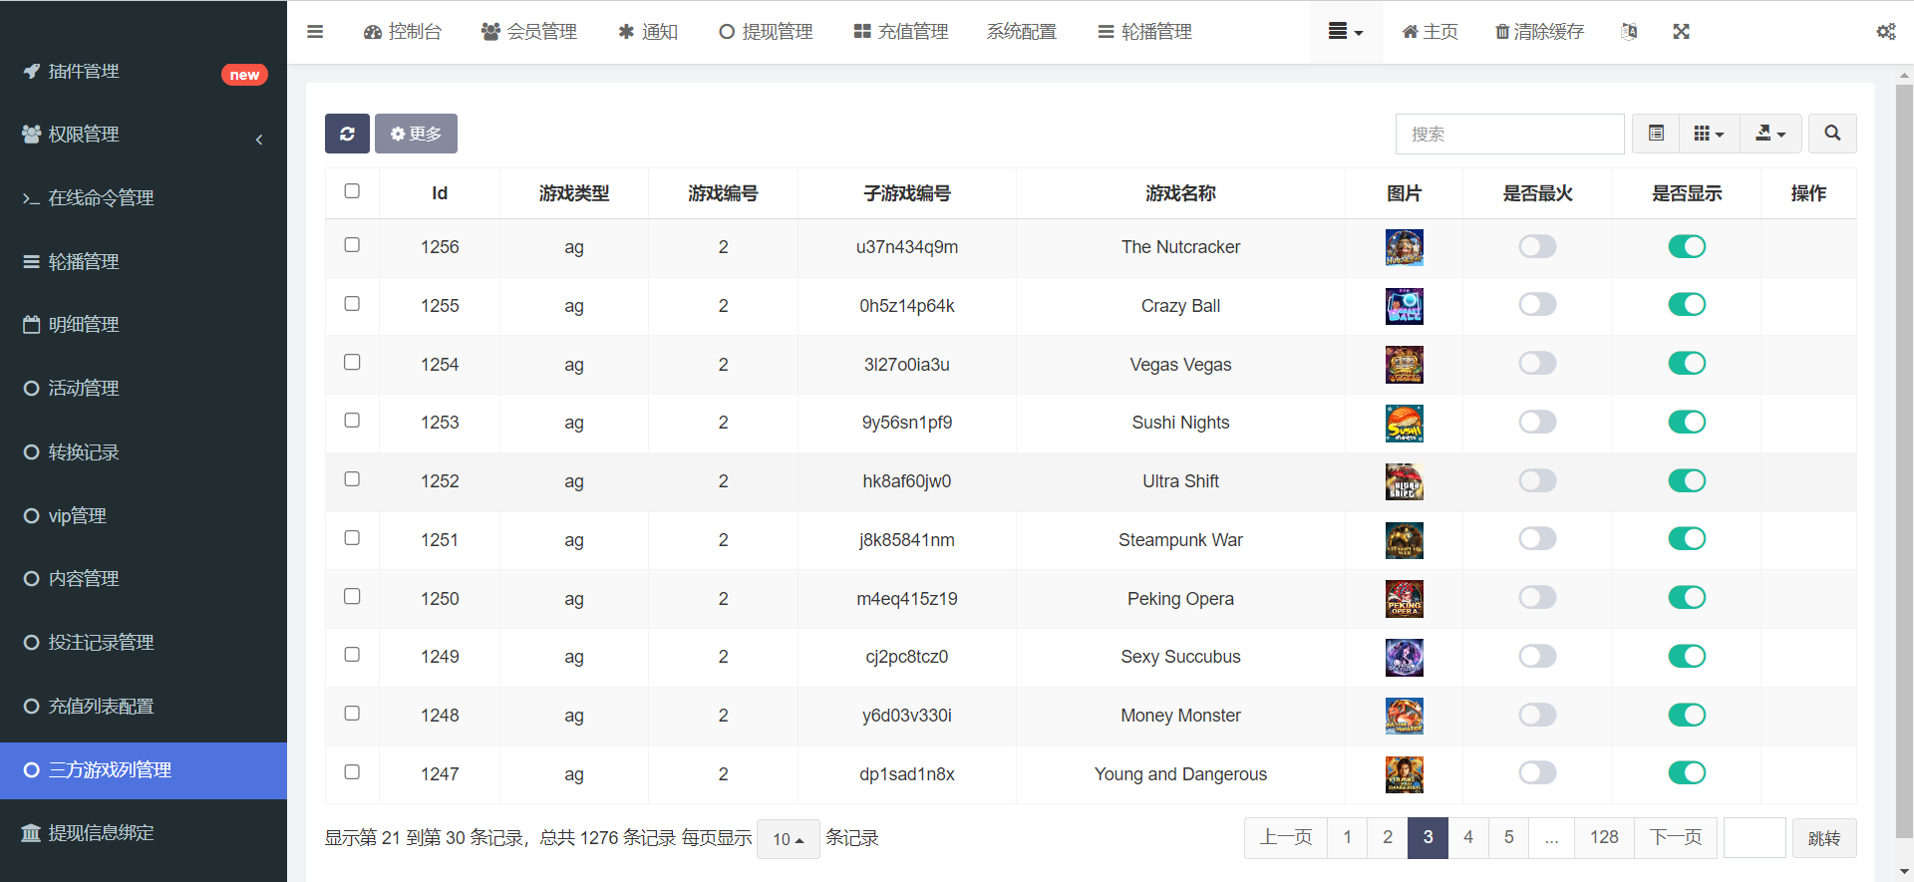1914x882 pixels.
Task: Click the Sushi Nights game thumbnail
Action: click(1404, 424)
